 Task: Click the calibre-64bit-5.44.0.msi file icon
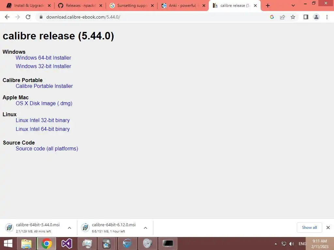9,228
